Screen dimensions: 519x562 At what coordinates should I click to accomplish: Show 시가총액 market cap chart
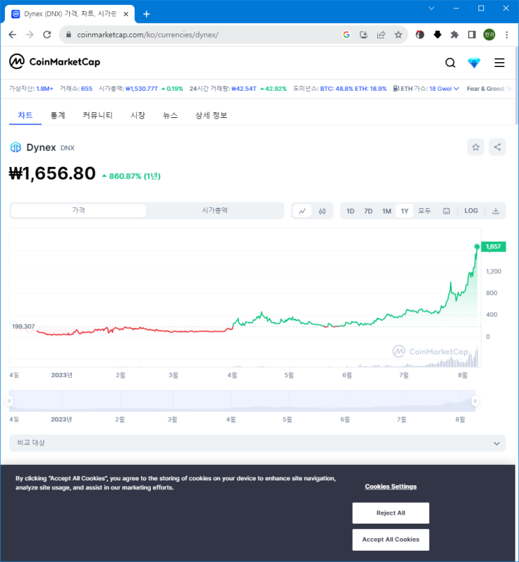tap(214, 210)
